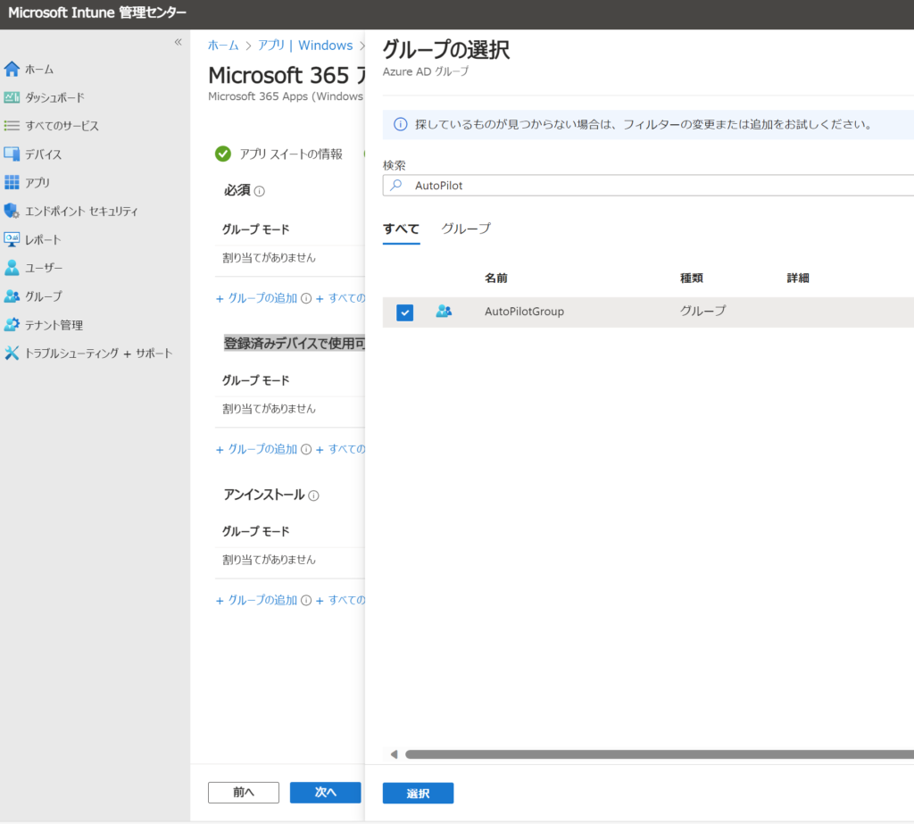Click グループの追加 link under 必須
The width and height of the screenshot is (914, 824).
[262, 298]
